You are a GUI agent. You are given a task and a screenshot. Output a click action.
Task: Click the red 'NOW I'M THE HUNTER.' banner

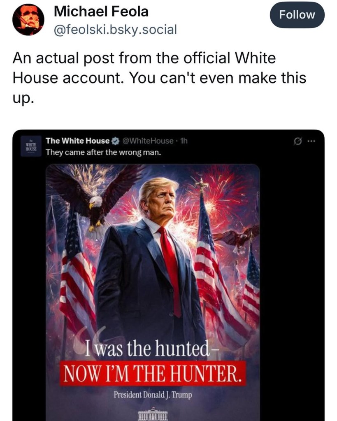click(154, 373)
